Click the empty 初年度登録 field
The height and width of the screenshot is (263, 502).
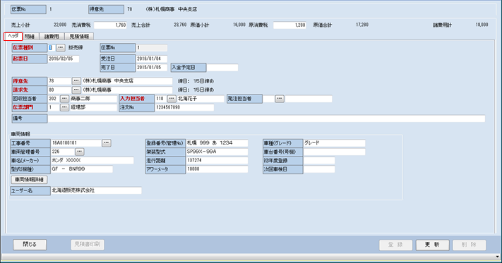tap(319, 161)
